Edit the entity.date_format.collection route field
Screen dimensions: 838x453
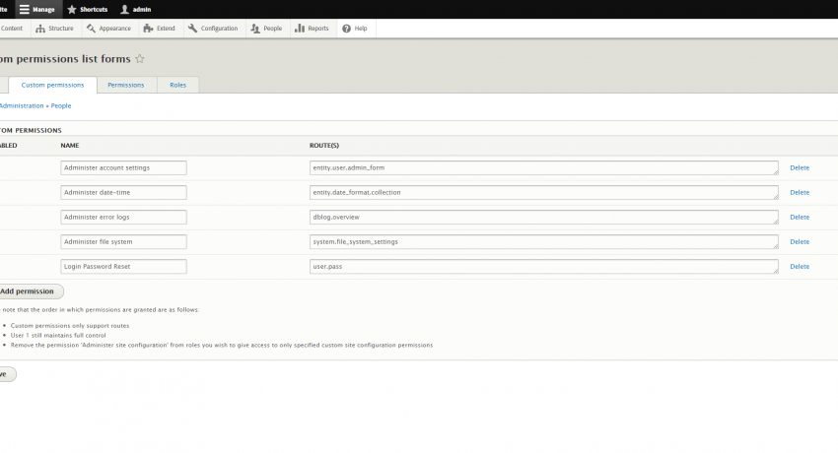543,192
